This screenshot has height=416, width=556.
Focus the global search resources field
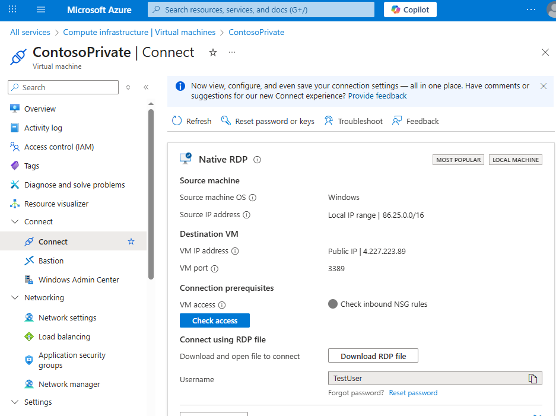click(x=261, y=9)
